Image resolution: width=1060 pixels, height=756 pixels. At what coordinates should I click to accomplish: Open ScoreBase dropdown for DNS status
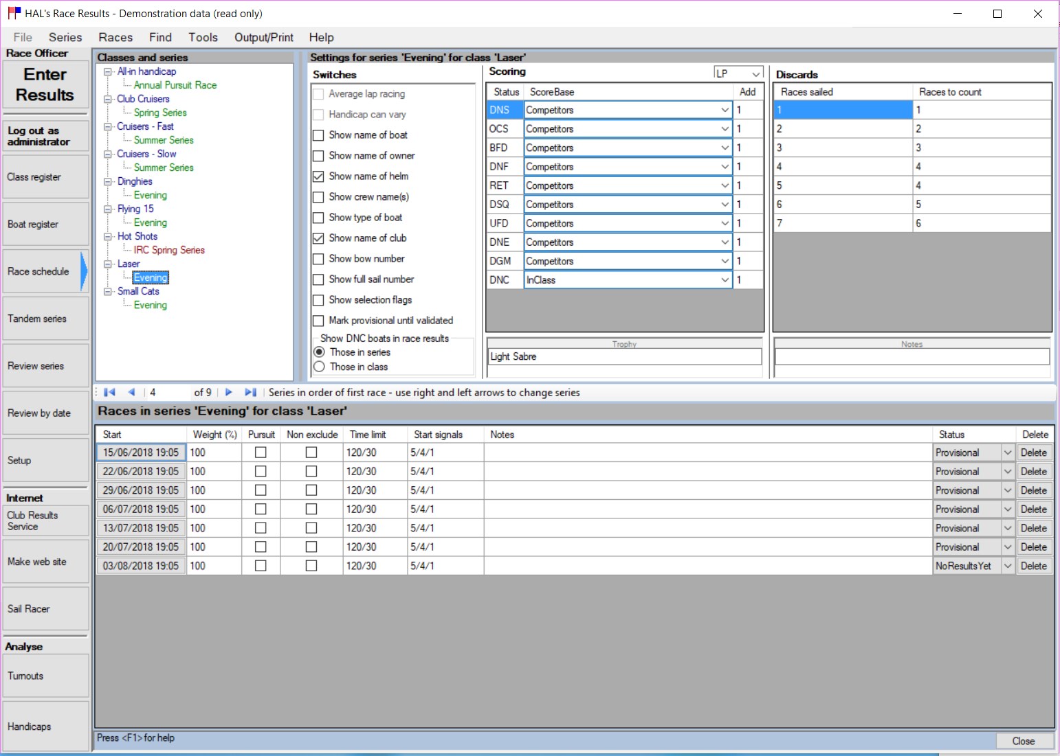(x=725, y=110)
